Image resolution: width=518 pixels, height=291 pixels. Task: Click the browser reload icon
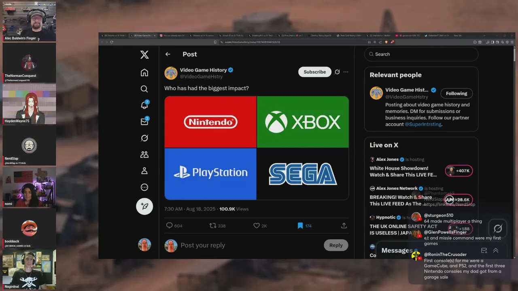pyautogui.click(x=112, y=42)
